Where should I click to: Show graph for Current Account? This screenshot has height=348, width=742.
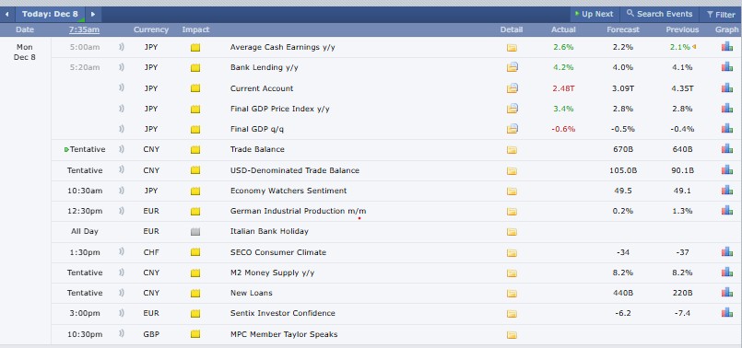coord(727,87)
